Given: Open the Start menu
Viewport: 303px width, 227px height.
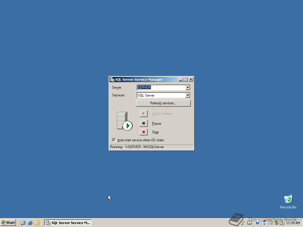Looking at the screenshot, I should coord(8,223).
